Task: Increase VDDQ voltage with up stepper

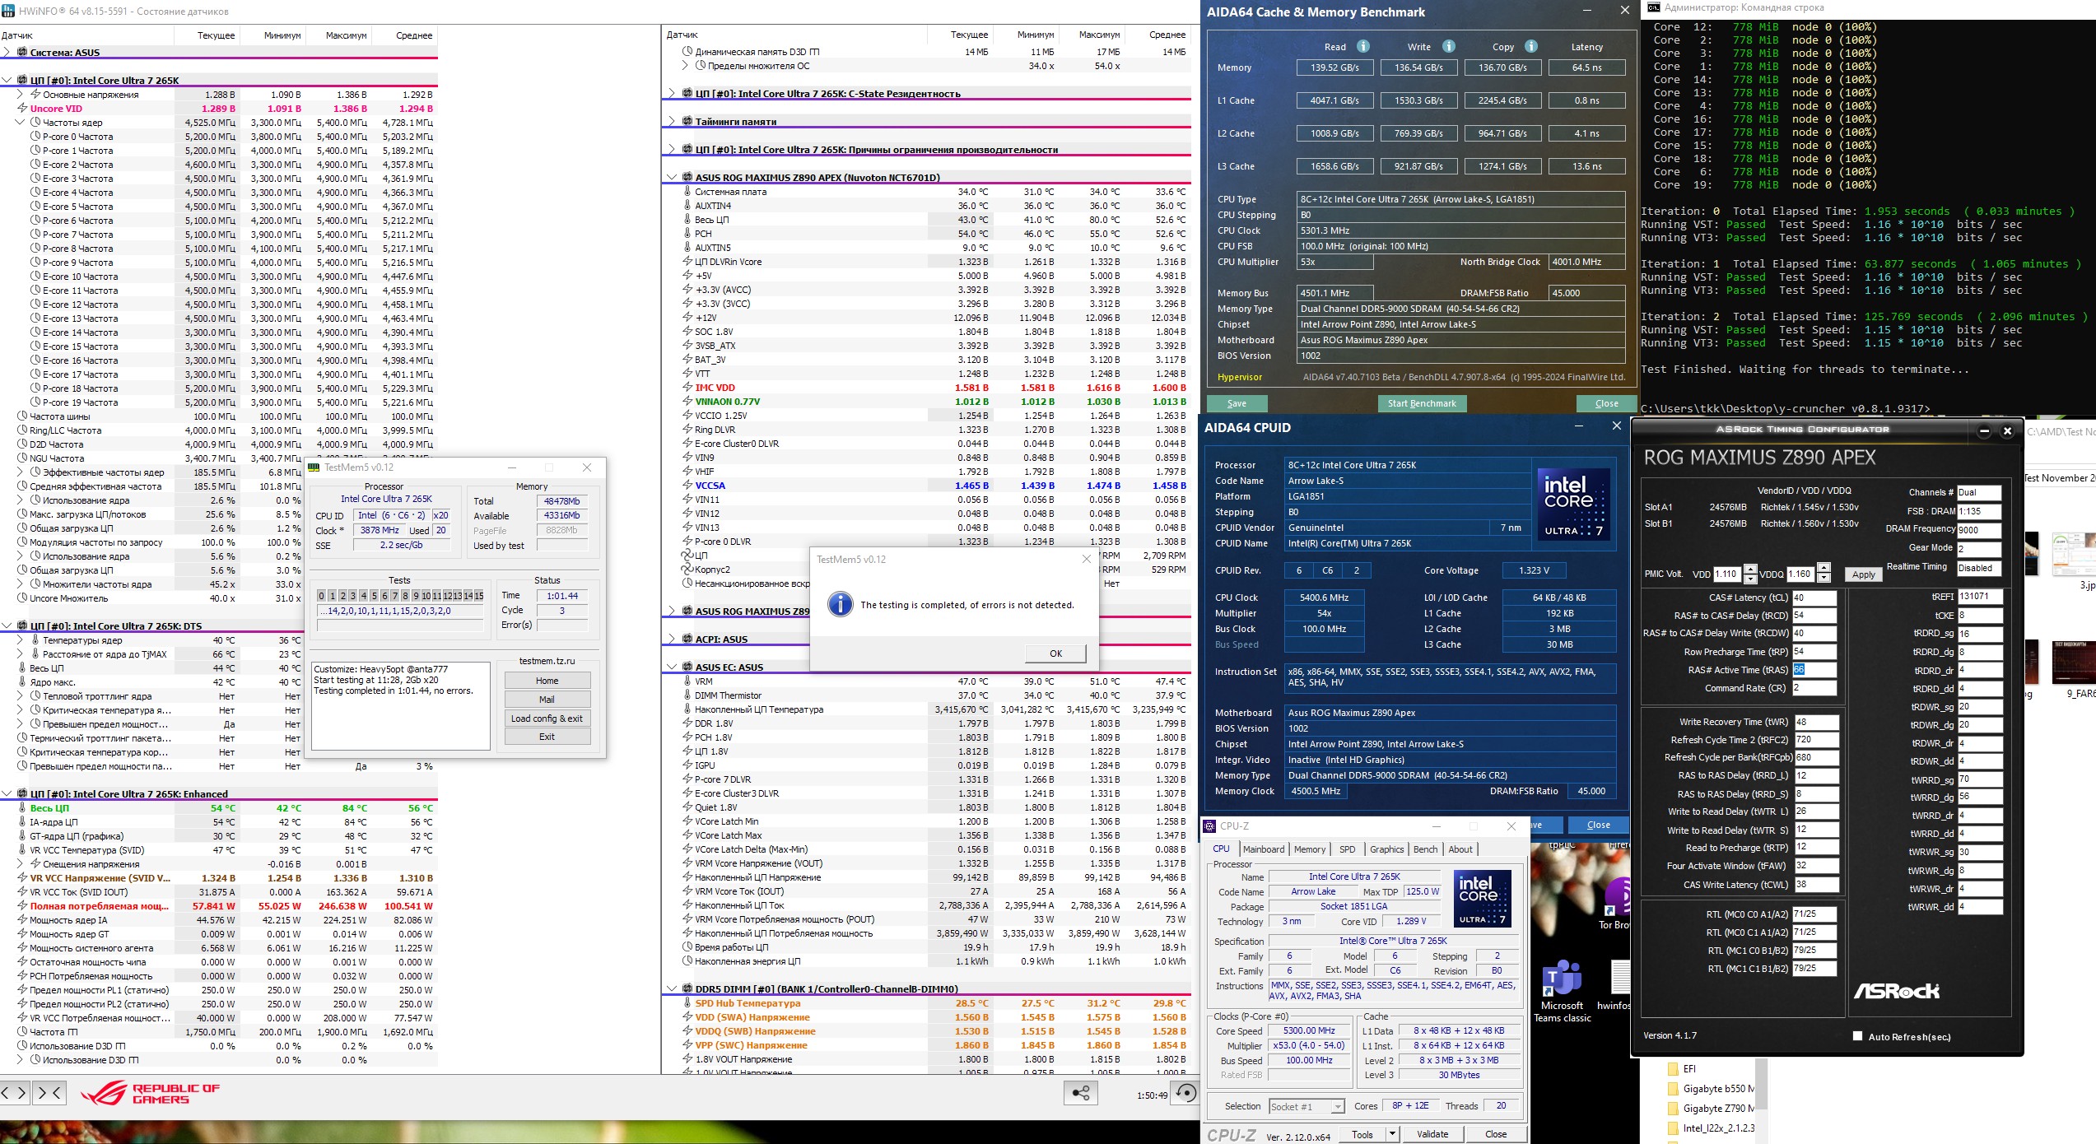Action: click(x=1824, y=568)
